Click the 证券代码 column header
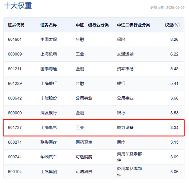The width and height of the screenshot is (189, 183). (16, 25)
